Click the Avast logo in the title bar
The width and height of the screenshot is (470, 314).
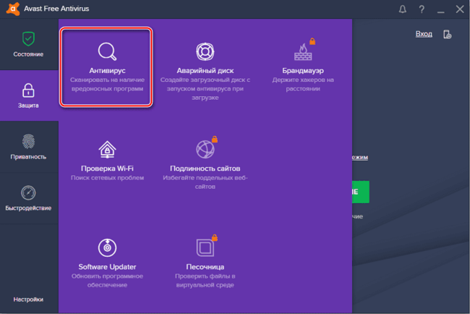12,9
